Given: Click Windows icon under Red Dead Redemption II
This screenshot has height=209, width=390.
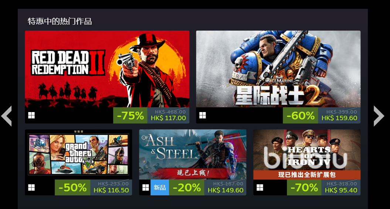Looking at the screenshot, I should 31,115.
